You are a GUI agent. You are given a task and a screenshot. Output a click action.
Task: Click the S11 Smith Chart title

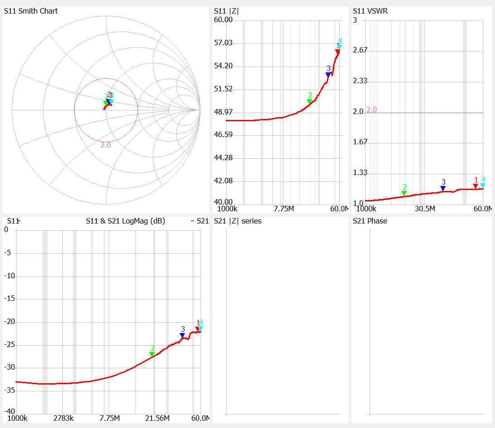[x=31, y=11]
